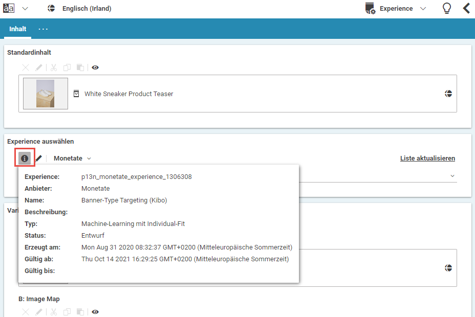This screenshot has height=317, width=475.
Task: Click the copy icon in Standardinhalt toolbar
Action: point(67,67)
